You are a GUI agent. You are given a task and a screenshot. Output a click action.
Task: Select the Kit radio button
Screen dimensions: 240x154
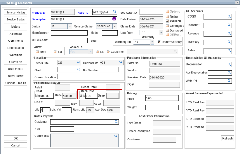[x=98, y=52]
